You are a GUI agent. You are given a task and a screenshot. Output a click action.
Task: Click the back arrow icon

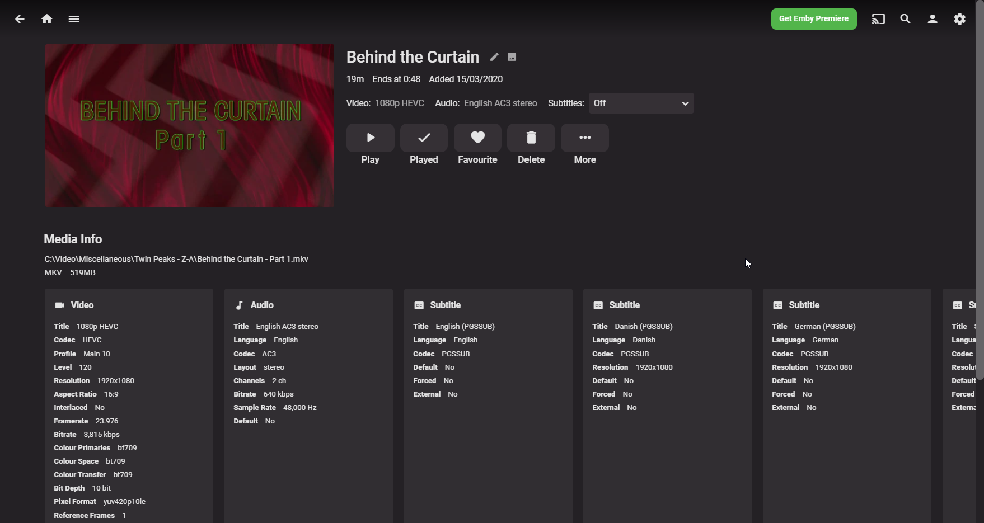(20, 19)
